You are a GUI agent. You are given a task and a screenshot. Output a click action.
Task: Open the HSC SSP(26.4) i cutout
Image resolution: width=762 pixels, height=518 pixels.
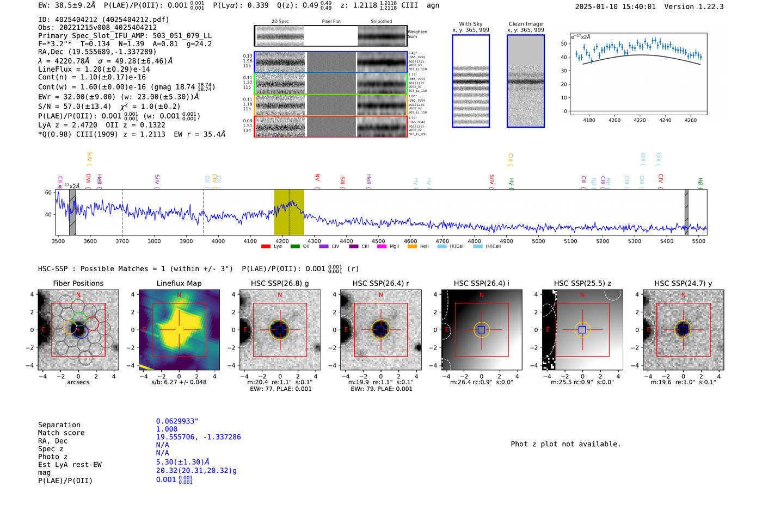(x=482, y=330)
